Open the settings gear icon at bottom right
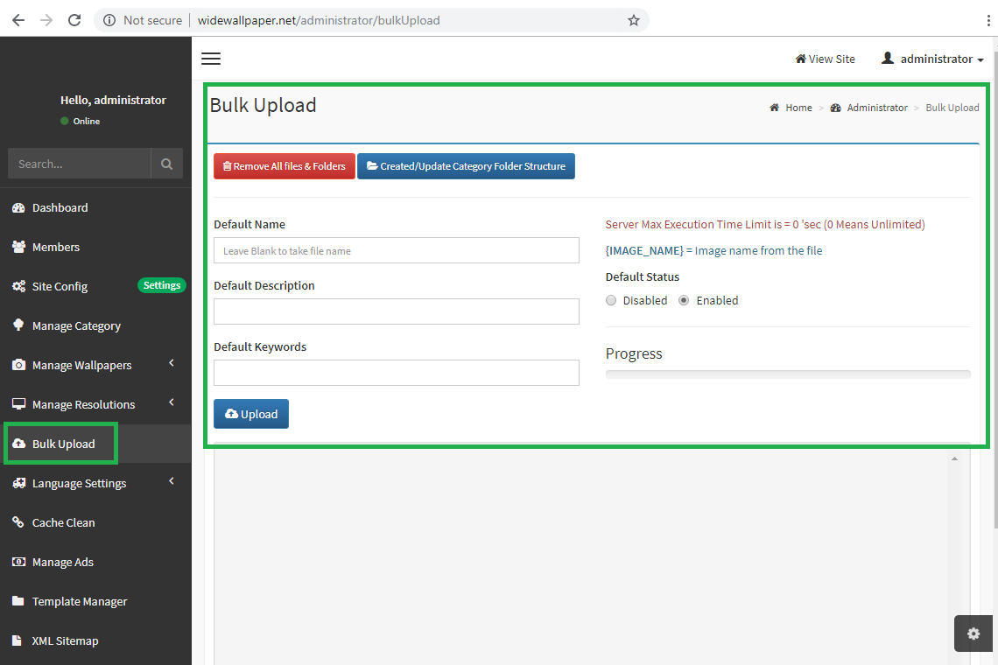998x665 pixels. [x=973, y=633]
